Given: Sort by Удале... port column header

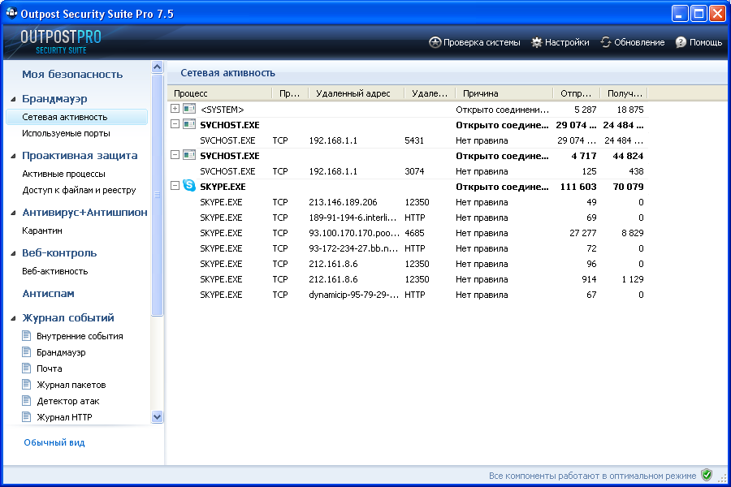Looking at the screenshot, I should pos(430,93).
